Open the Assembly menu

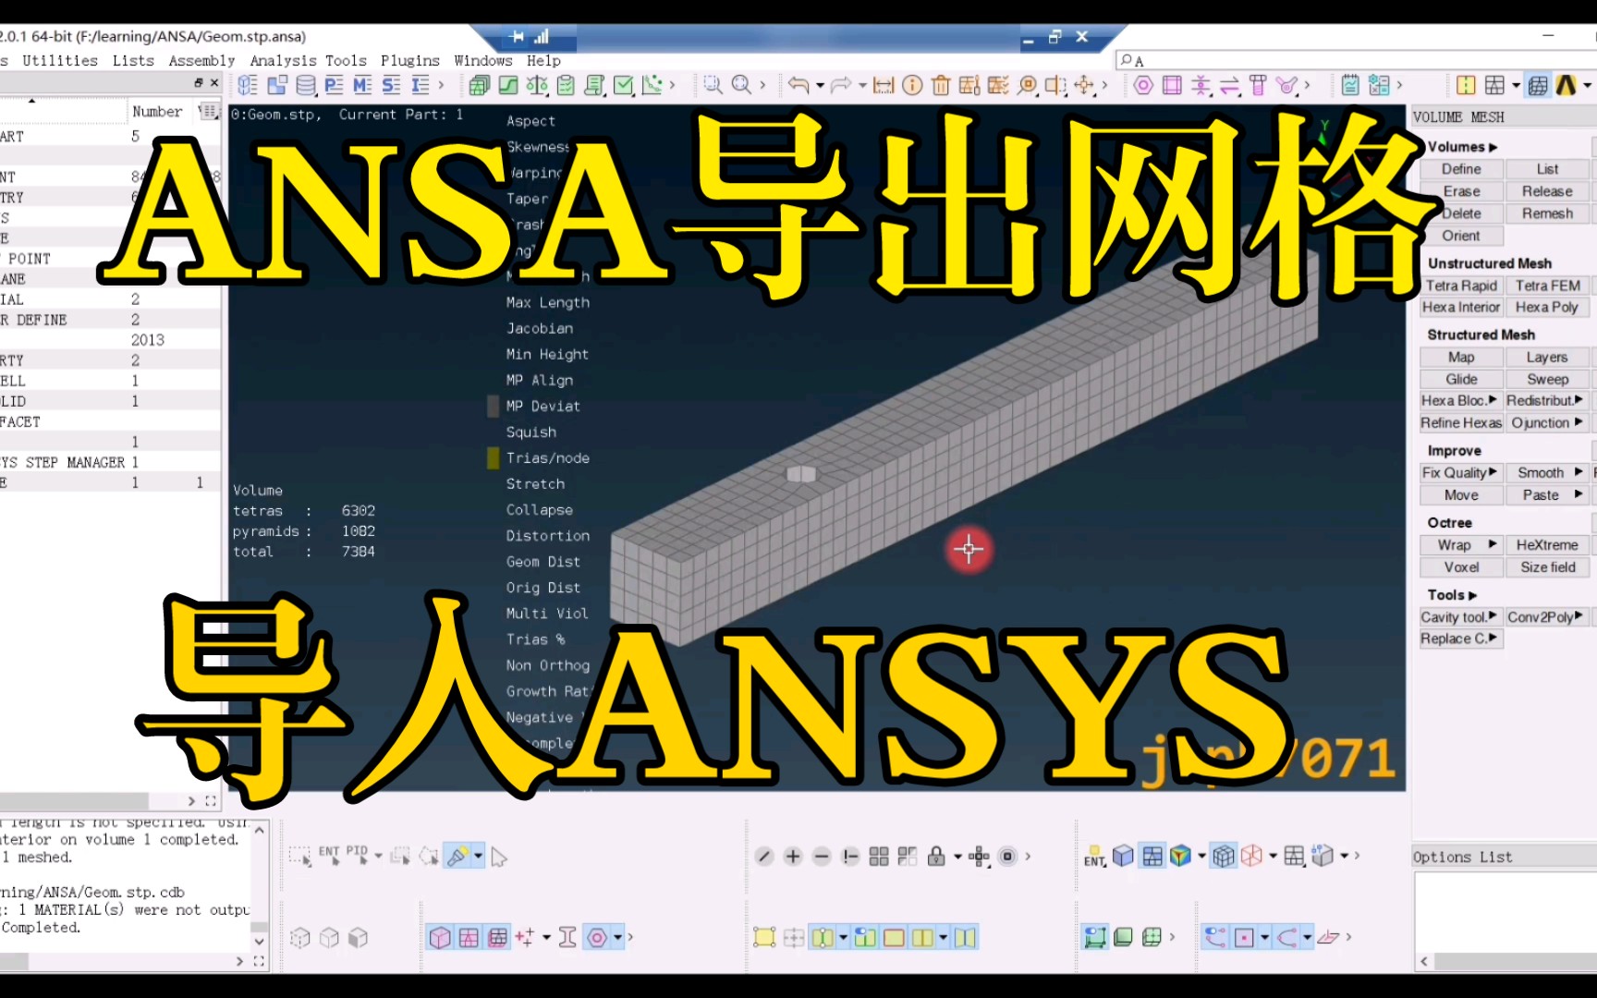[x=201, y=61]
